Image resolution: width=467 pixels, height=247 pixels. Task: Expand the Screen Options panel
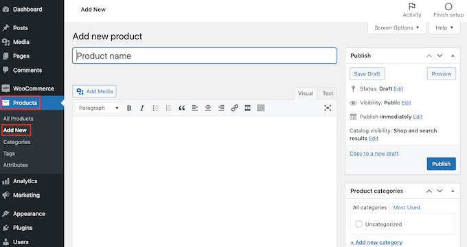tap(397, 27)
